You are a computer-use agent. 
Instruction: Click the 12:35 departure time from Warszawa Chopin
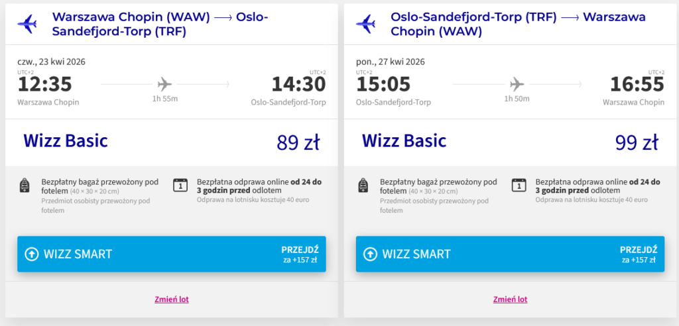[44, 85]
